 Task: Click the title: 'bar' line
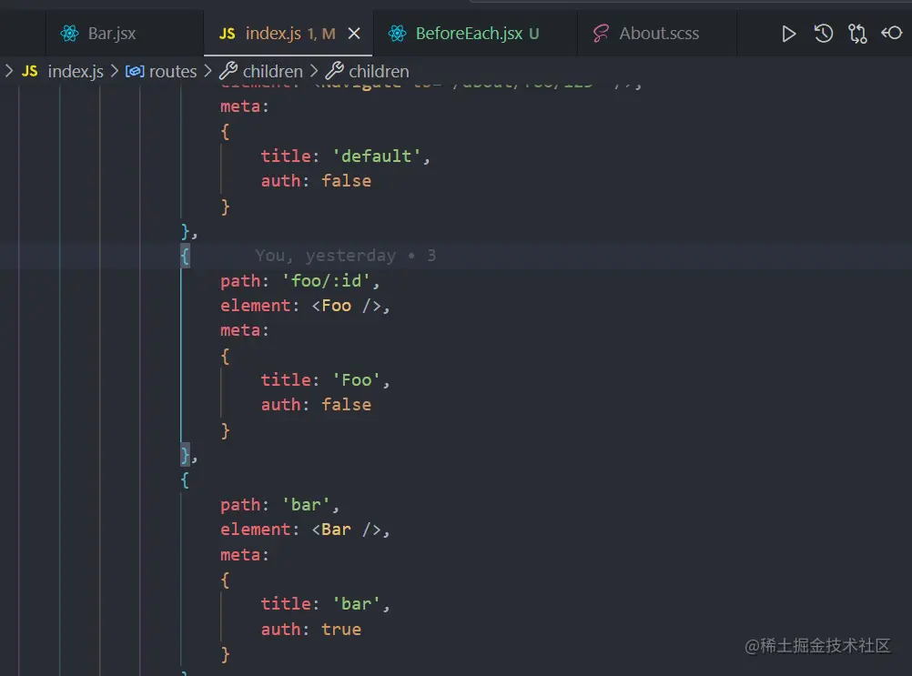325,604
